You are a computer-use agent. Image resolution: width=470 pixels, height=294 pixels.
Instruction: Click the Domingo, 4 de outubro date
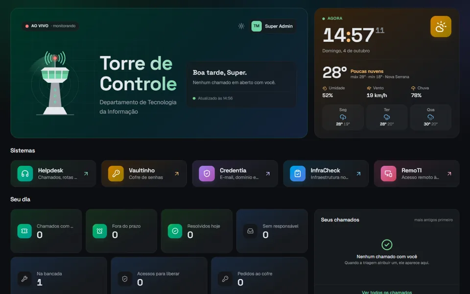[346, 51]
